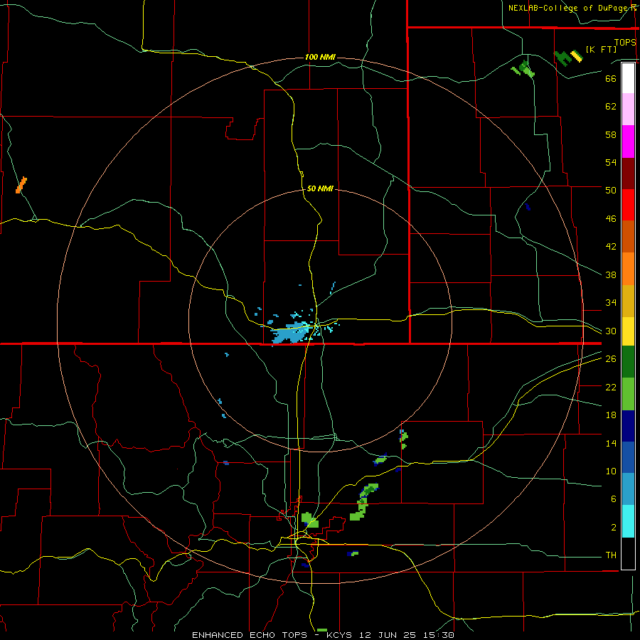Click the 66 label on the tops scale
This screenshot has width=640, height=640.
tap(611, 78)
